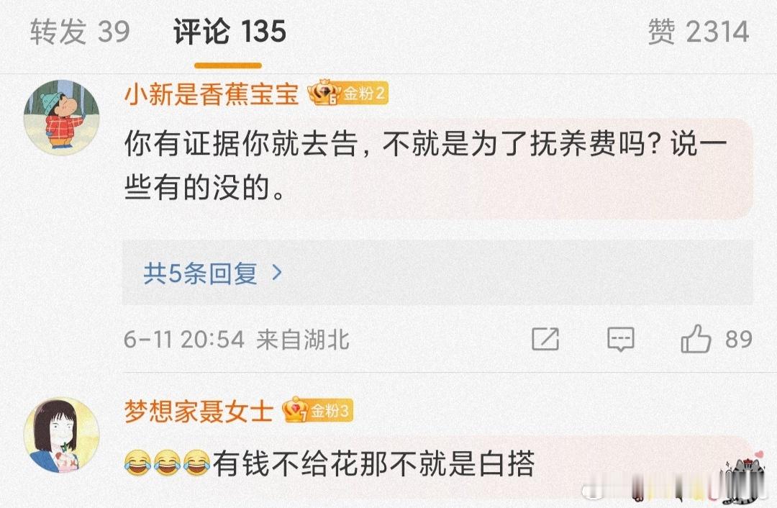Click the 89 like count number
This screenshot has height=508, width=777.
(739, 340)
